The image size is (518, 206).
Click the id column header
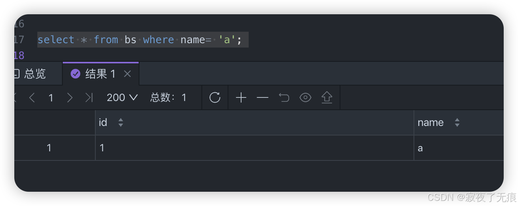point(255,122)
